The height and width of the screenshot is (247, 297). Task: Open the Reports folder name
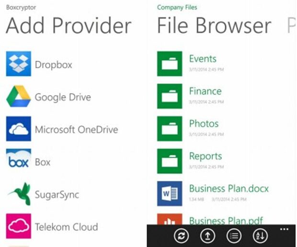point(206,156)
